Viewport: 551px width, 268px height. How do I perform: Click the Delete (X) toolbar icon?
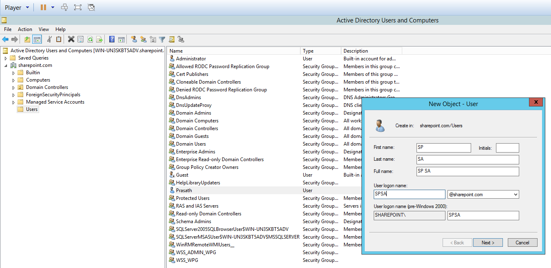[x=71, y=40]
